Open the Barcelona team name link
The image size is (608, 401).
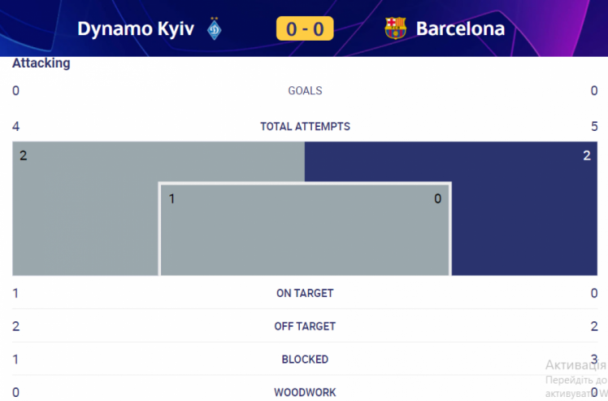(460, 28)
